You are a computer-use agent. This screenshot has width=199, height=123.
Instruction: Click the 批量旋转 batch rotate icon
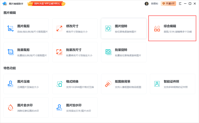tap(108, 52)
